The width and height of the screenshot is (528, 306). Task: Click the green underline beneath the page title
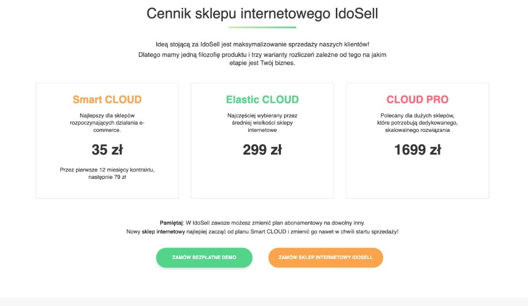tap(262, 27)
